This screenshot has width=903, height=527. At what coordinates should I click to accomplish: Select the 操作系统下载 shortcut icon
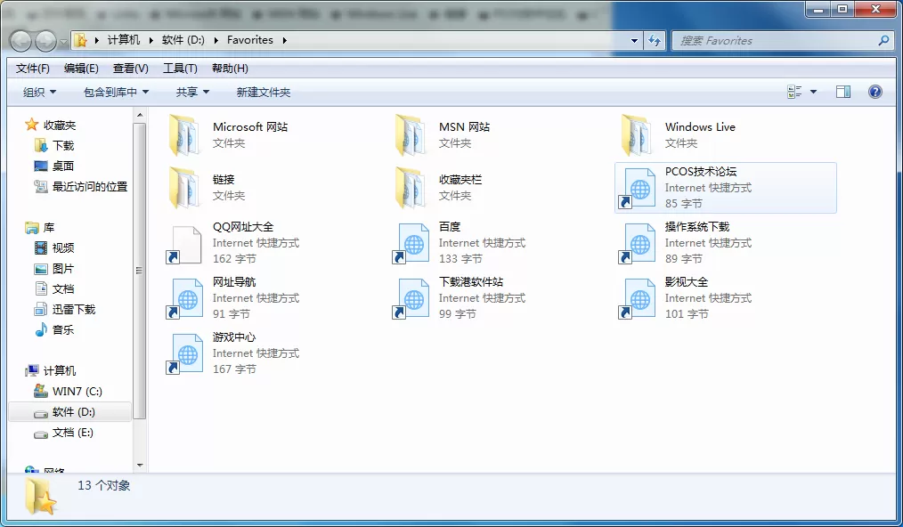pyautogui.click(x=637, y=243)
